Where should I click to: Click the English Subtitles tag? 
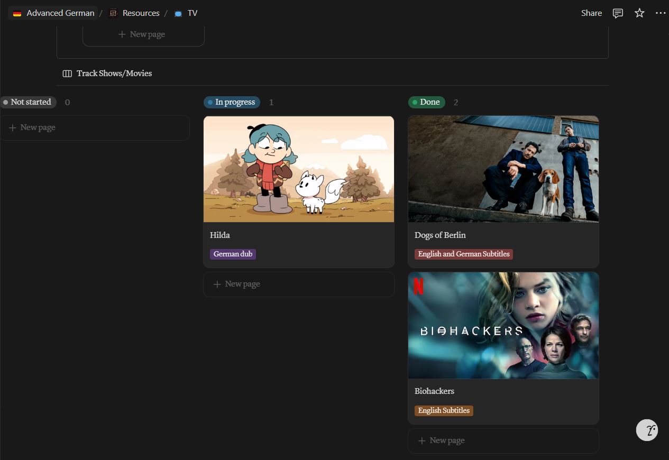pyautogui.click(x=444, y=410)
